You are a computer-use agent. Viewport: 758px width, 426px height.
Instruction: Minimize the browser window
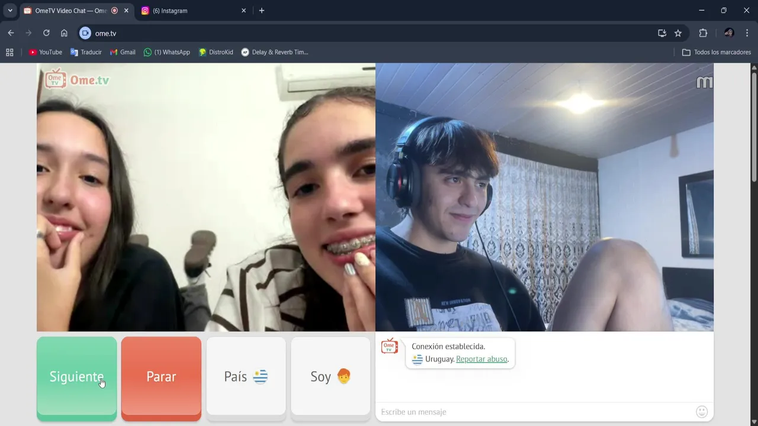coord(701,11)
